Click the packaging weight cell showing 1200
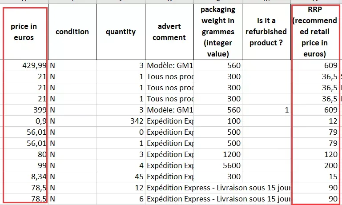342x205 pixels. [218, 154]
